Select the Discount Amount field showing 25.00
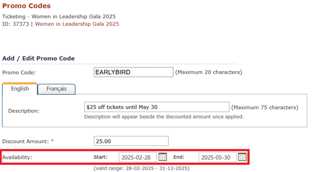The width and height of the screenshot is (314, 172). [x=131, y=141]
